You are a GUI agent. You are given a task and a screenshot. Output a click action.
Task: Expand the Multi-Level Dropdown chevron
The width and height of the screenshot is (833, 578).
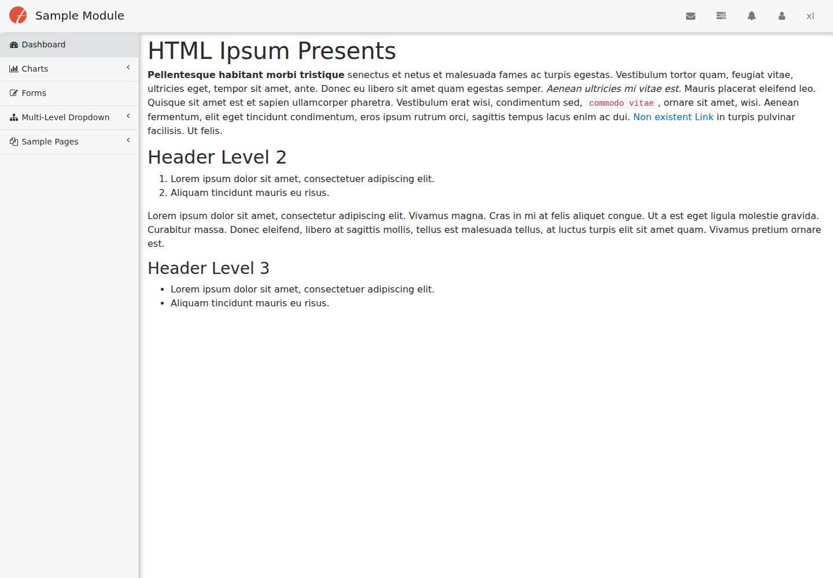[128, 116]
